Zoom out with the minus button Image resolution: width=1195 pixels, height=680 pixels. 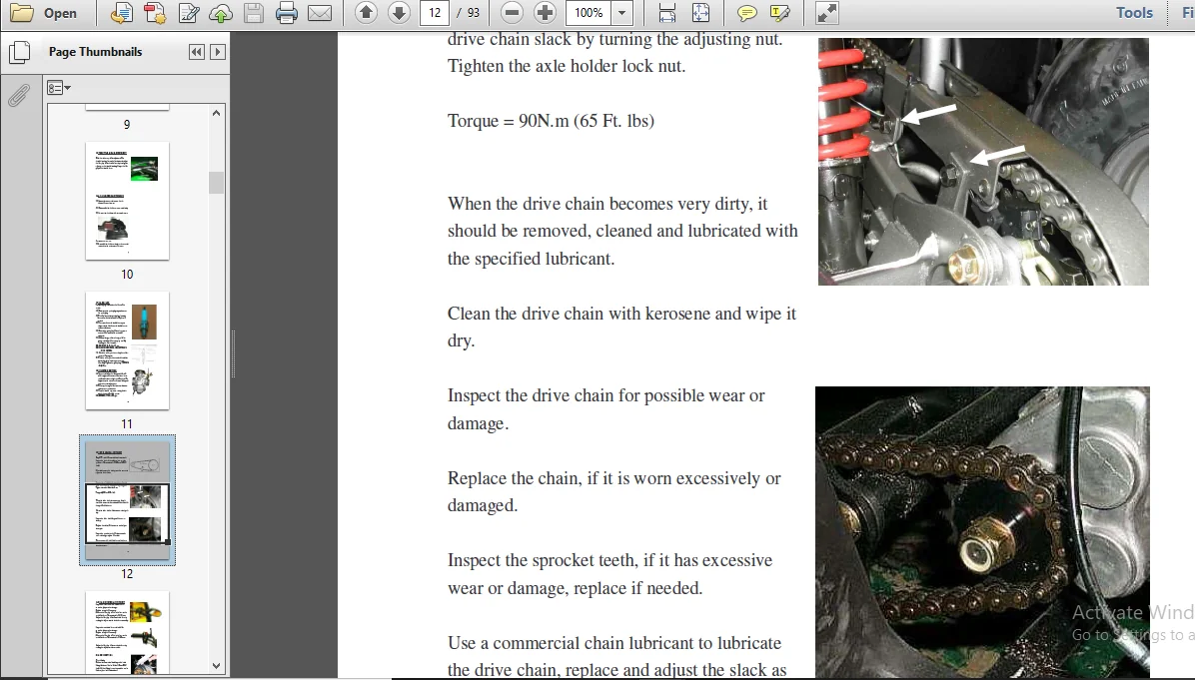tap(513, 13)
